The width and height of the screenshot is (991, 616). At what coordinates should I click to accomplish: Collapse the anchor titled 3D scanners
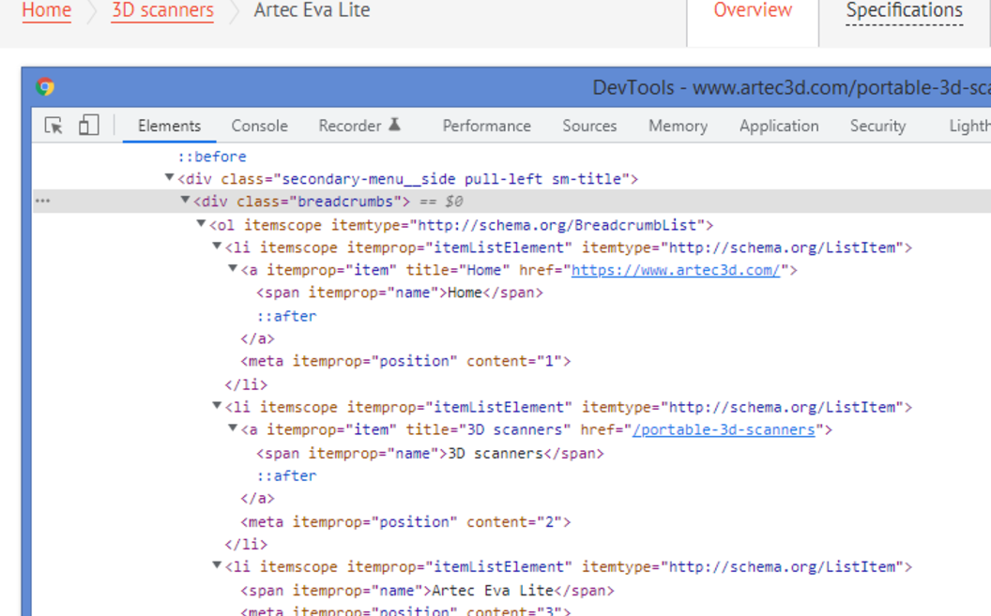pyautogui.click(x=233, y=429)
